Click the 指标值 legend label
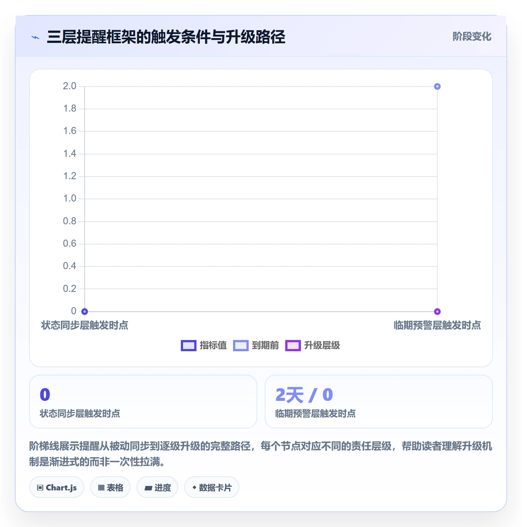 (x=213, y=346)
